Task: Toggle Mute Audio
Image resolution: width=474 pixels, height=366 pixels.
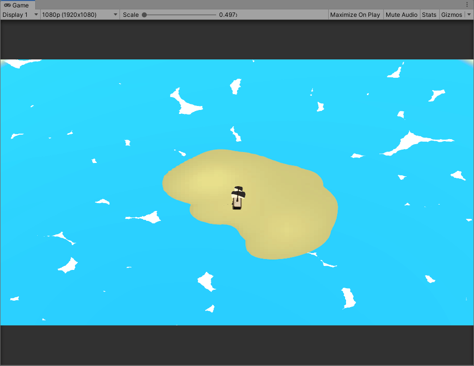Action: point(402,15)
